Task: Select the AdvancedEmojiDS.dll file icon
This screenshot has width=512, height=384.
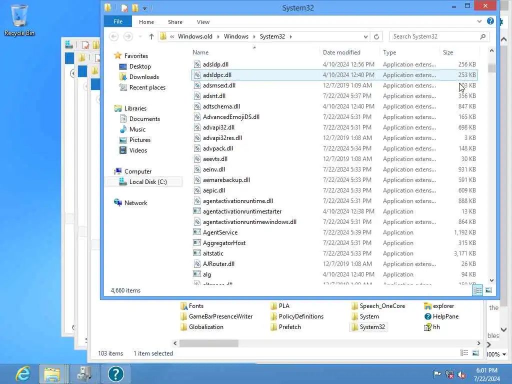Action: click(x=197, y=117)
